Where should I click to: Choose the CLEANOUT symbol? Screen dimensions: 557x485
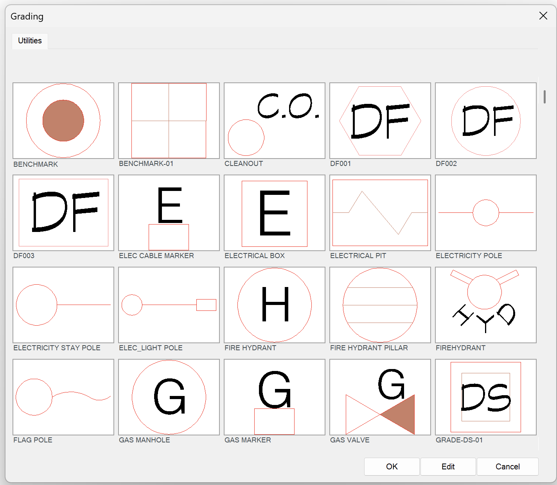point(275,121)
